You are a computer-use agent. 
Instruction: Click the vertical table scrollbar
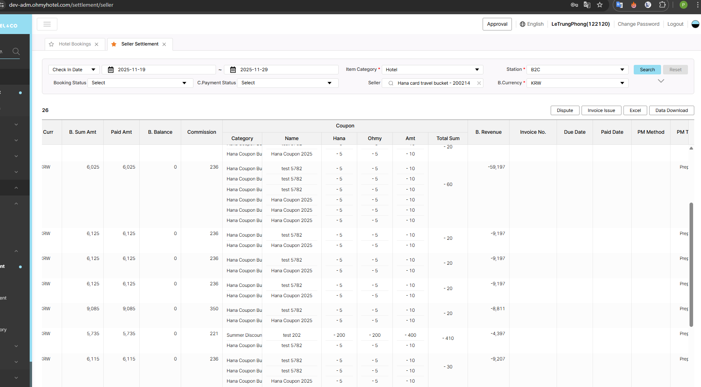[691, 264]
